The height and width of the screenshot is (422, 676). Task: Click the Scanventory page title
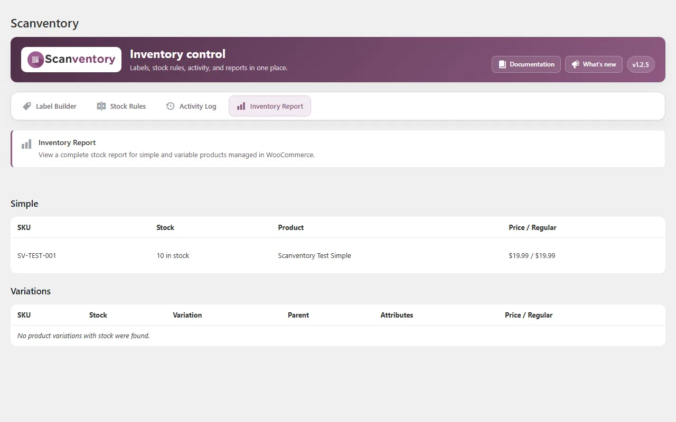[x=45, y=23]
